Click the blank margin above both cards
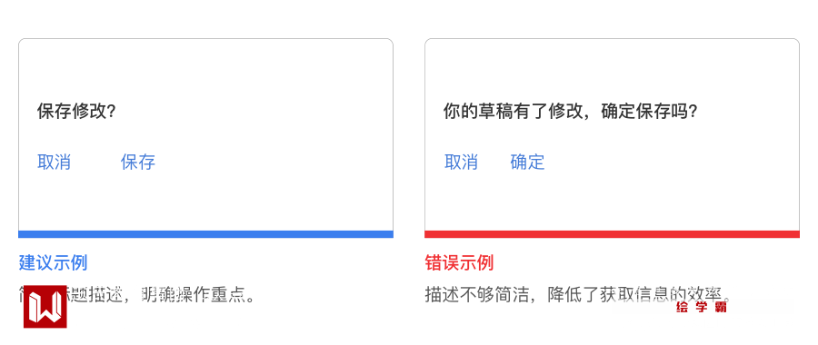Image resolution: width=818 pixels, height=345 pixels. [409, 18]
